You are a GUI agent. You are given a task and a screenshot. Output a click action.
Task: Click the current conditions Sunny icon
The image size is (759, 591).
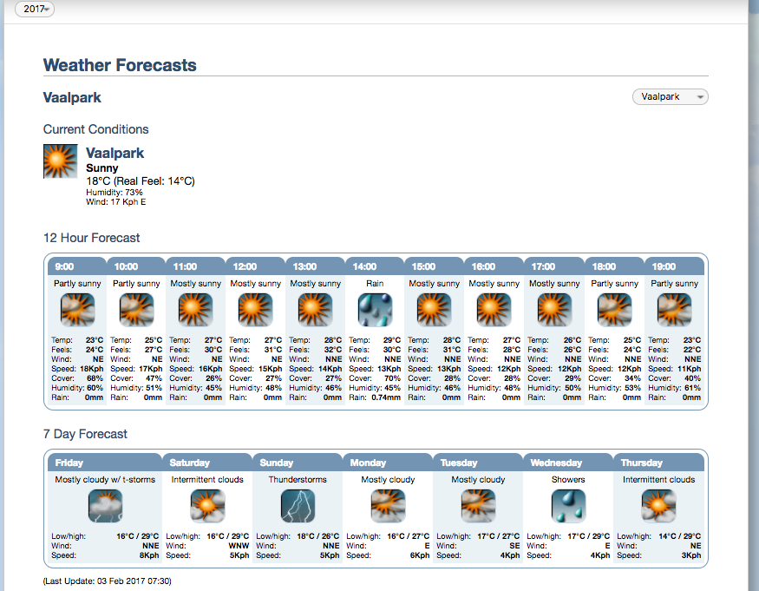(x=61, y=161)
